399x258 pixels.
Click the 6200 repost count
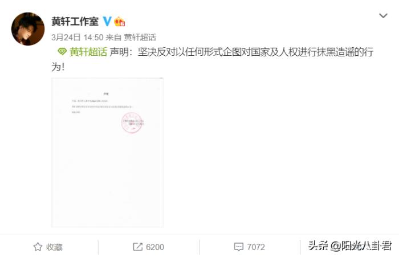click(155, 247)
